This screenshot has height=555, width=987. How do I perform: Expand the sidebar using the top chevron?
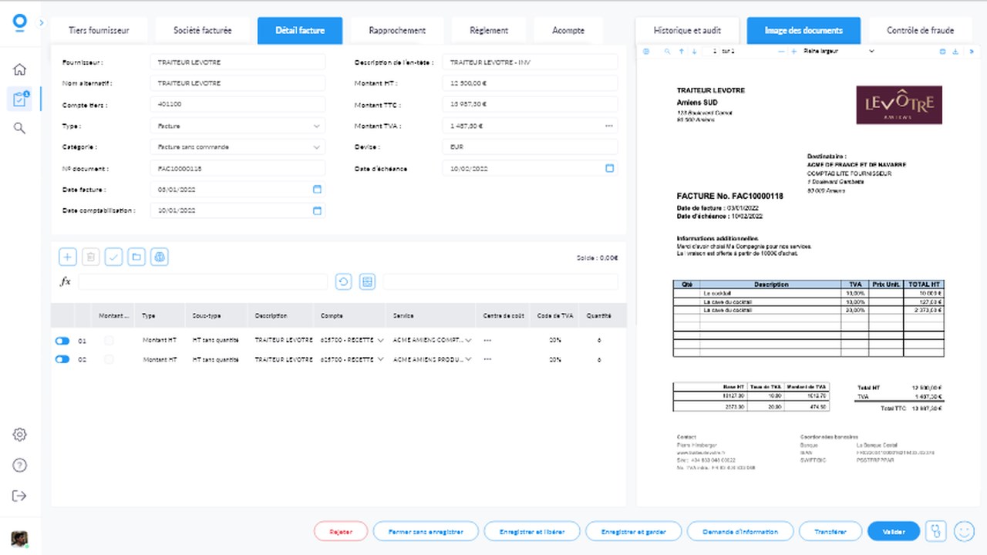(x=41, y=23)
